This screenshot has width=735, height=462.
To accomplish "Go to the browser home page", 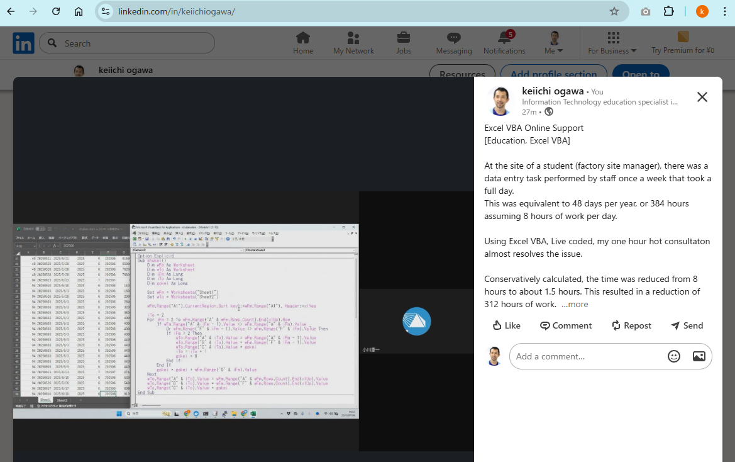I will (79, 11).
